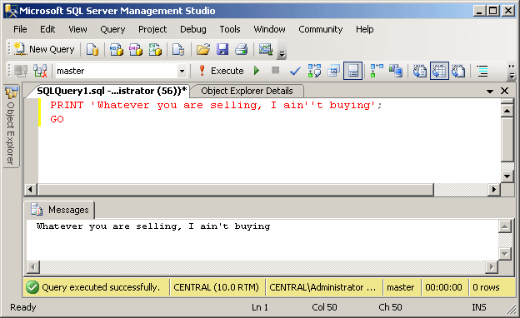This screenshot has width=520, height=318.
Task: Click the New Query button
Action: coord(44,49)
